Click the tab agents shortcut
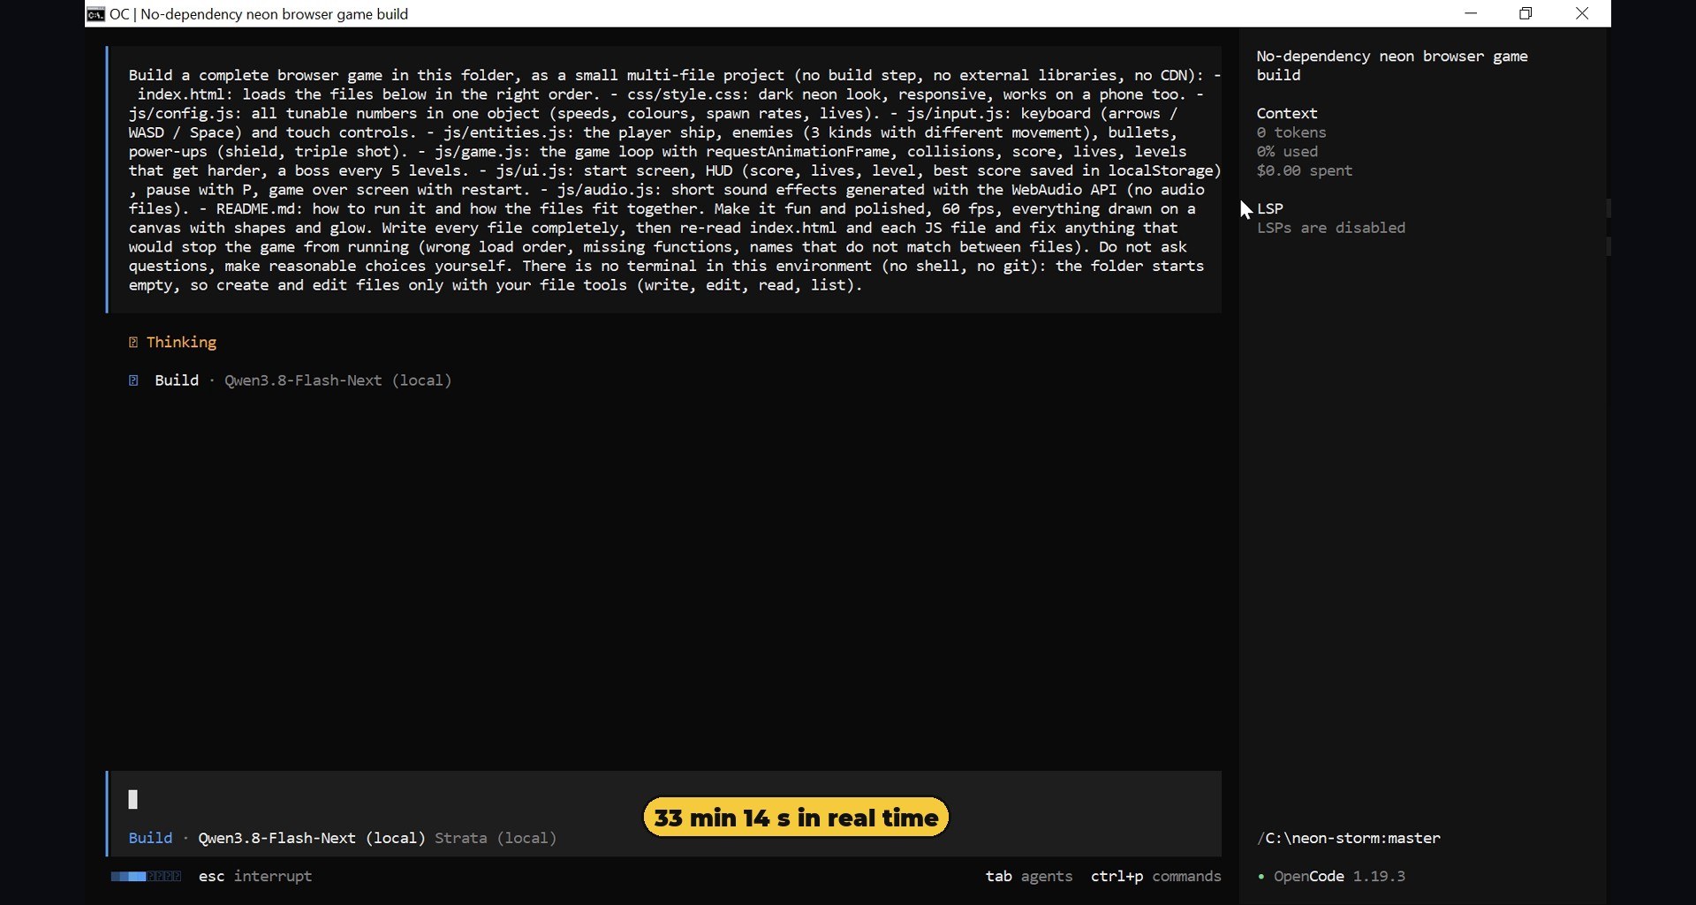This screenshot has width=1696, height=905. click(x=1029, y=876)
